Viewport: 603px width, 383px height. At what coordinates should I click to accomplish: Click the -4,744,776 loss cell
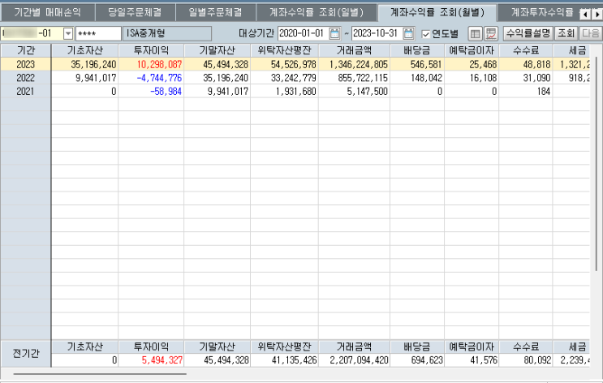151,78
